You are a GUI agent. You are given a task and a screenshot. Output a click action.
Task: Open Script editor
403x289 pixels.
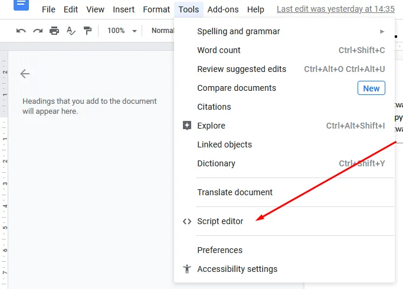[284, 221]
